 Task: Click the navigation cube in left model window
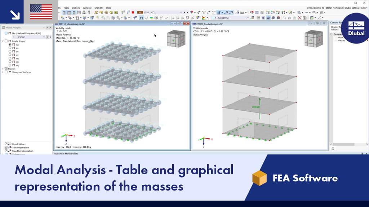176,39
